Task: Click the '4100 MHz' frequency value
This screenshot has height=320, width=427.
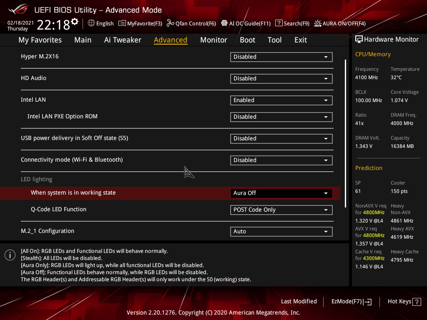Action: 366,77
